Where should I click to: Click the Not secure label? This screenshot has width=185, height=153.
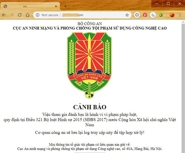click(x=50, y=15)
